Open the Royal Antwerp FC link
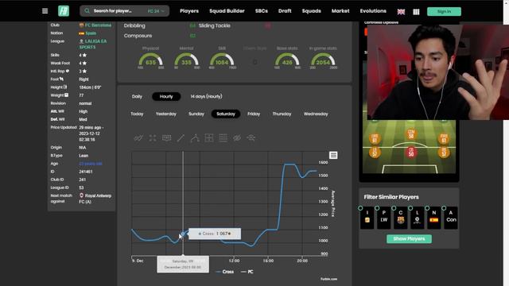This screenshot has width=509, height=286. pos(95,199)
